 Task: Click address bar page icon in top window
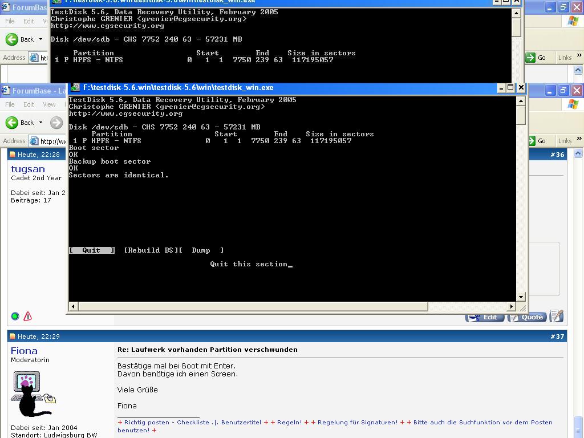point(34,58)
